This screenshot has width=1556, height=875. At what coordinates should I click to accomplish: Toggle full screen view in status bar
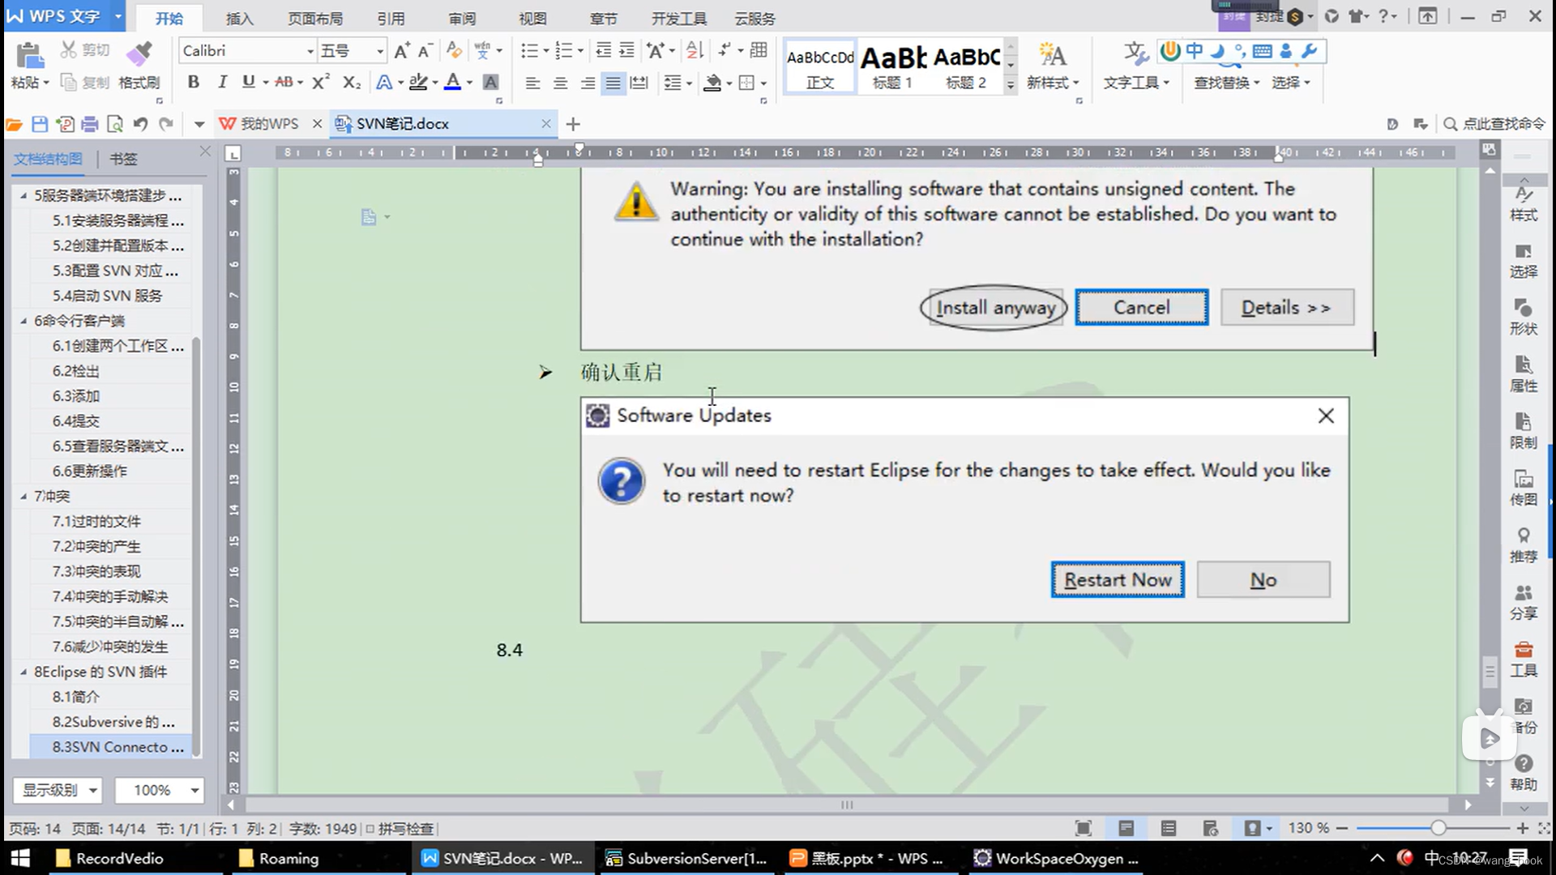(x=1084, y=828)
